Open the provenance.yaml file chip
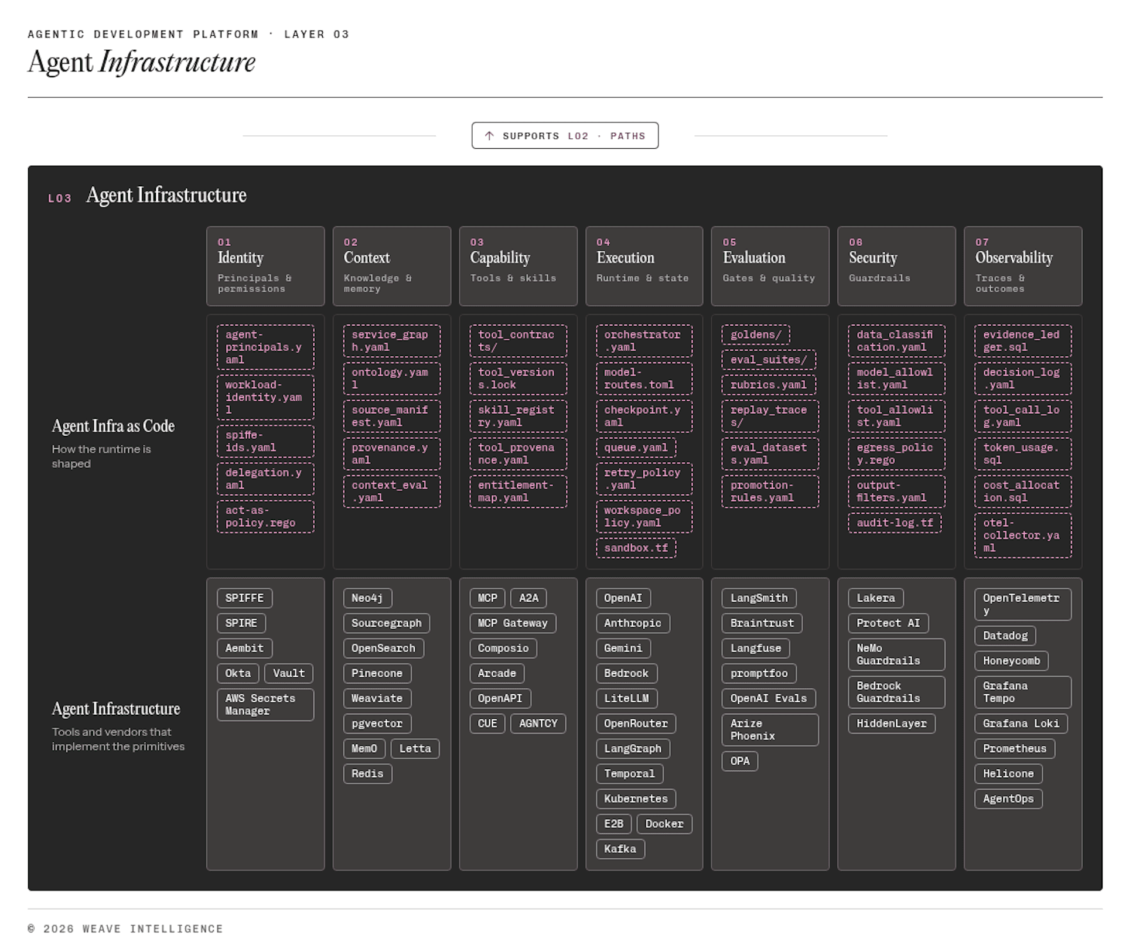The image size is (1126, 942). coord(392,454)
